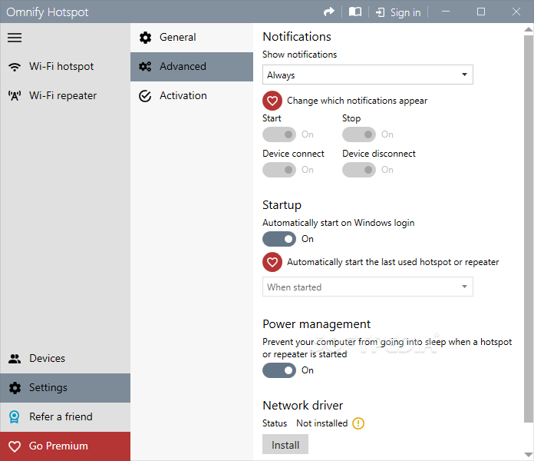Open the hamburger menu icon
The image size is (534, 461).
15,38
